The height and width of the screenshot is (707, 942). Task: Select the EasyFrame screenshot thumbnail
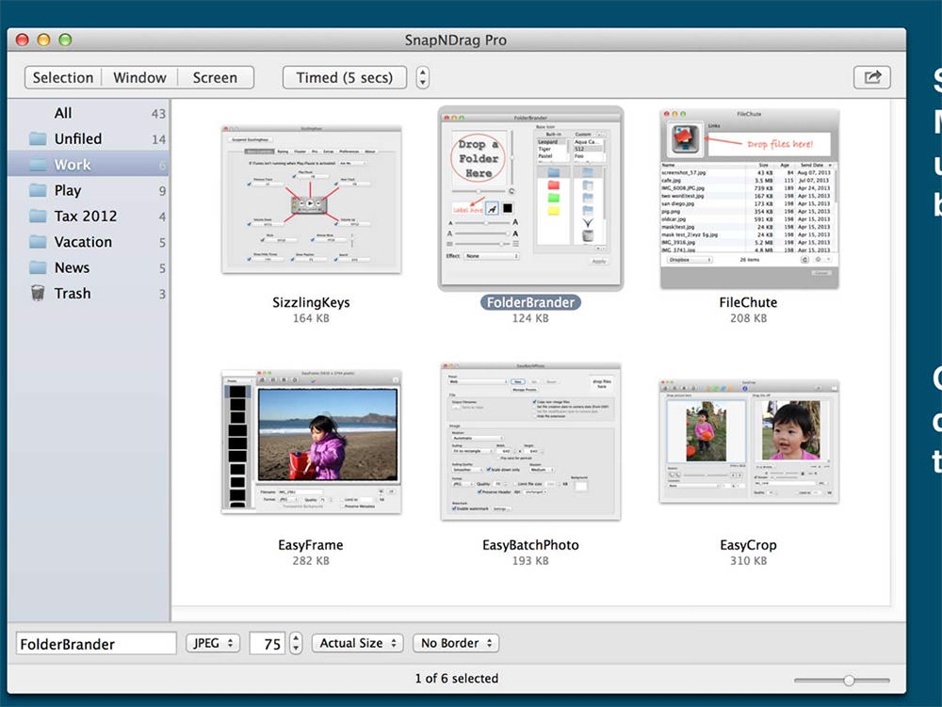point(311,442)
